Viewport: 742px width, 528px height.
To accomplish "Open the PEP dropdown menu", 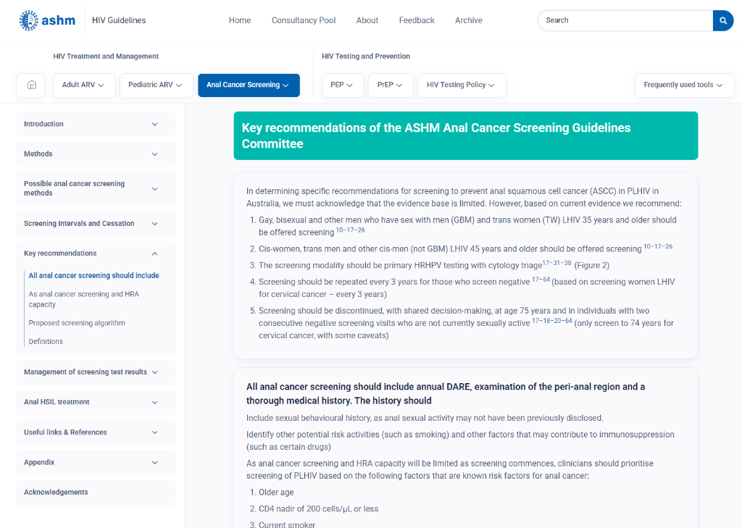I will (343, 85).
